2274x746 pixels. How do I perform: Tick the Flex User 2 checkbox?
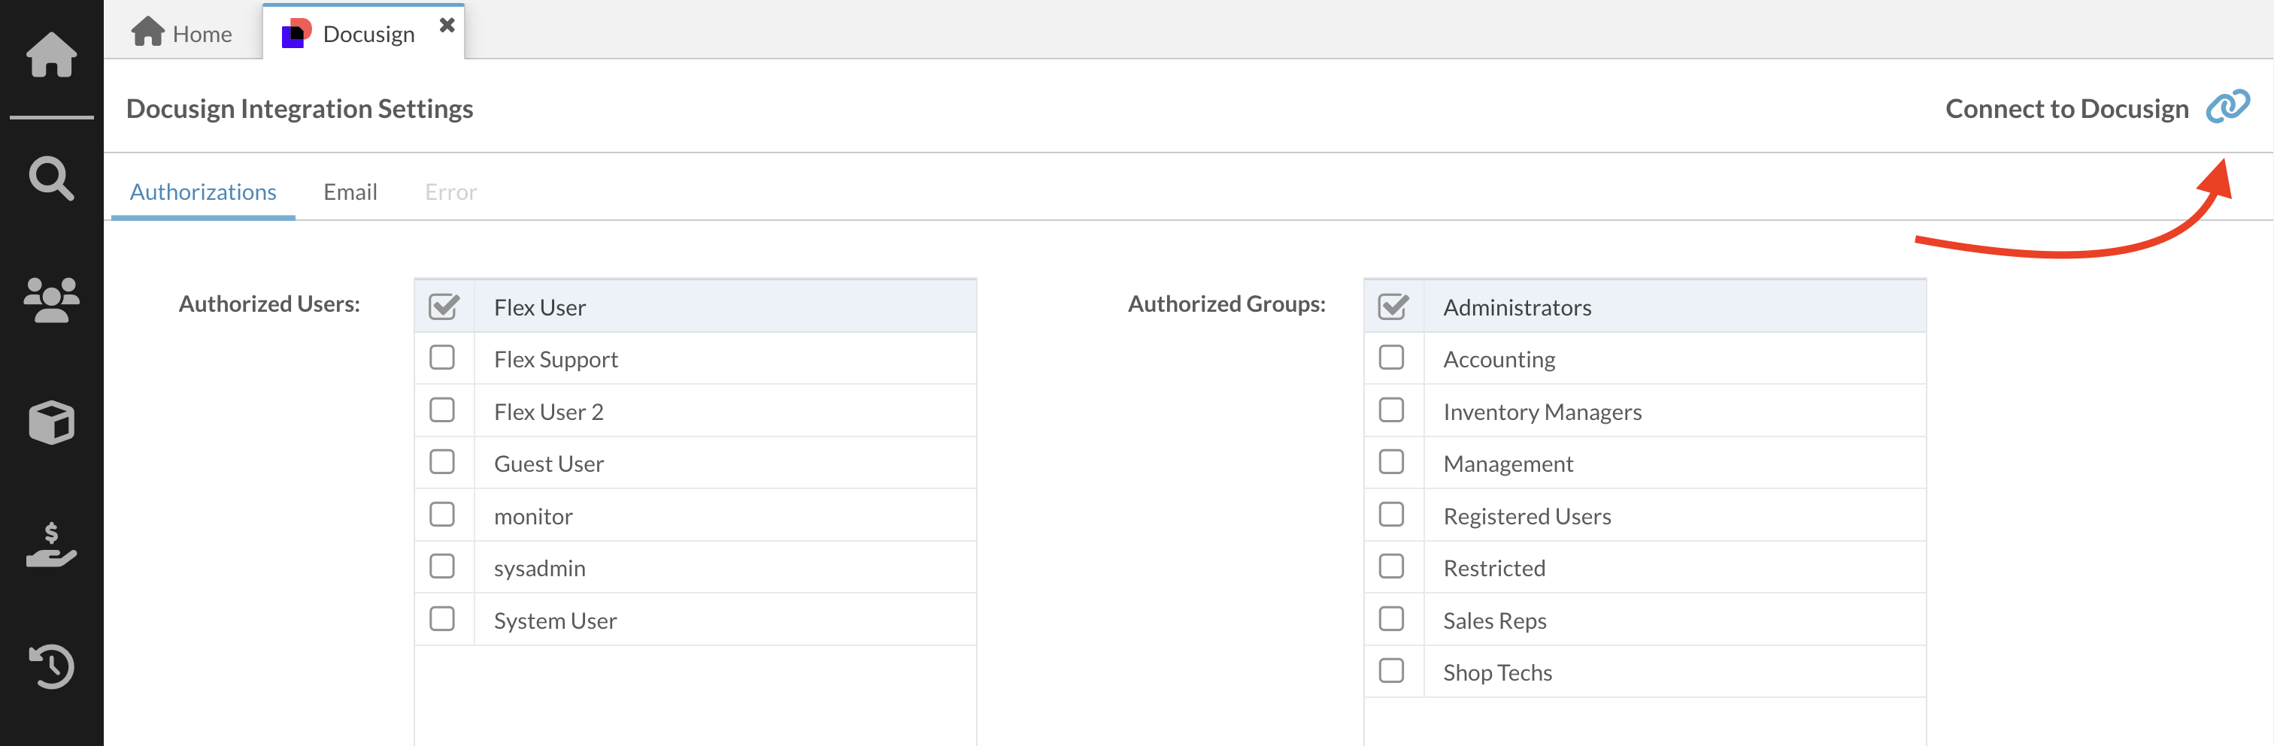click(x=442, y=410)
